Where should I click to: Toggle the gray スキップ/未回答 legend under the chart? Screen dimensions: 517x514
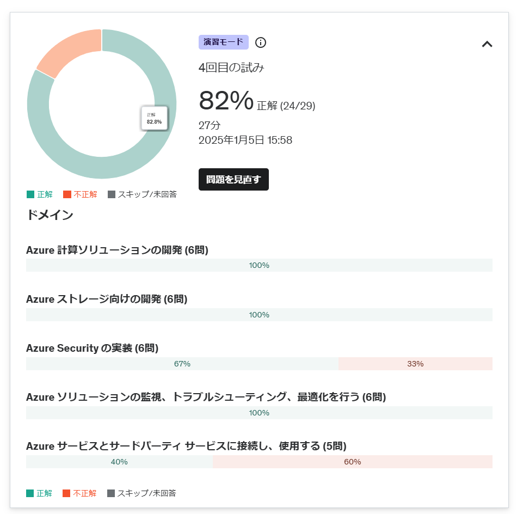142,194
